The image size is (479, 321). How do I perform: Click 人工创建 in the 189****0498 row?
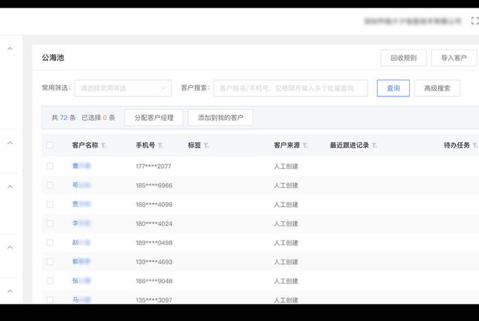(x=286, y=243)
